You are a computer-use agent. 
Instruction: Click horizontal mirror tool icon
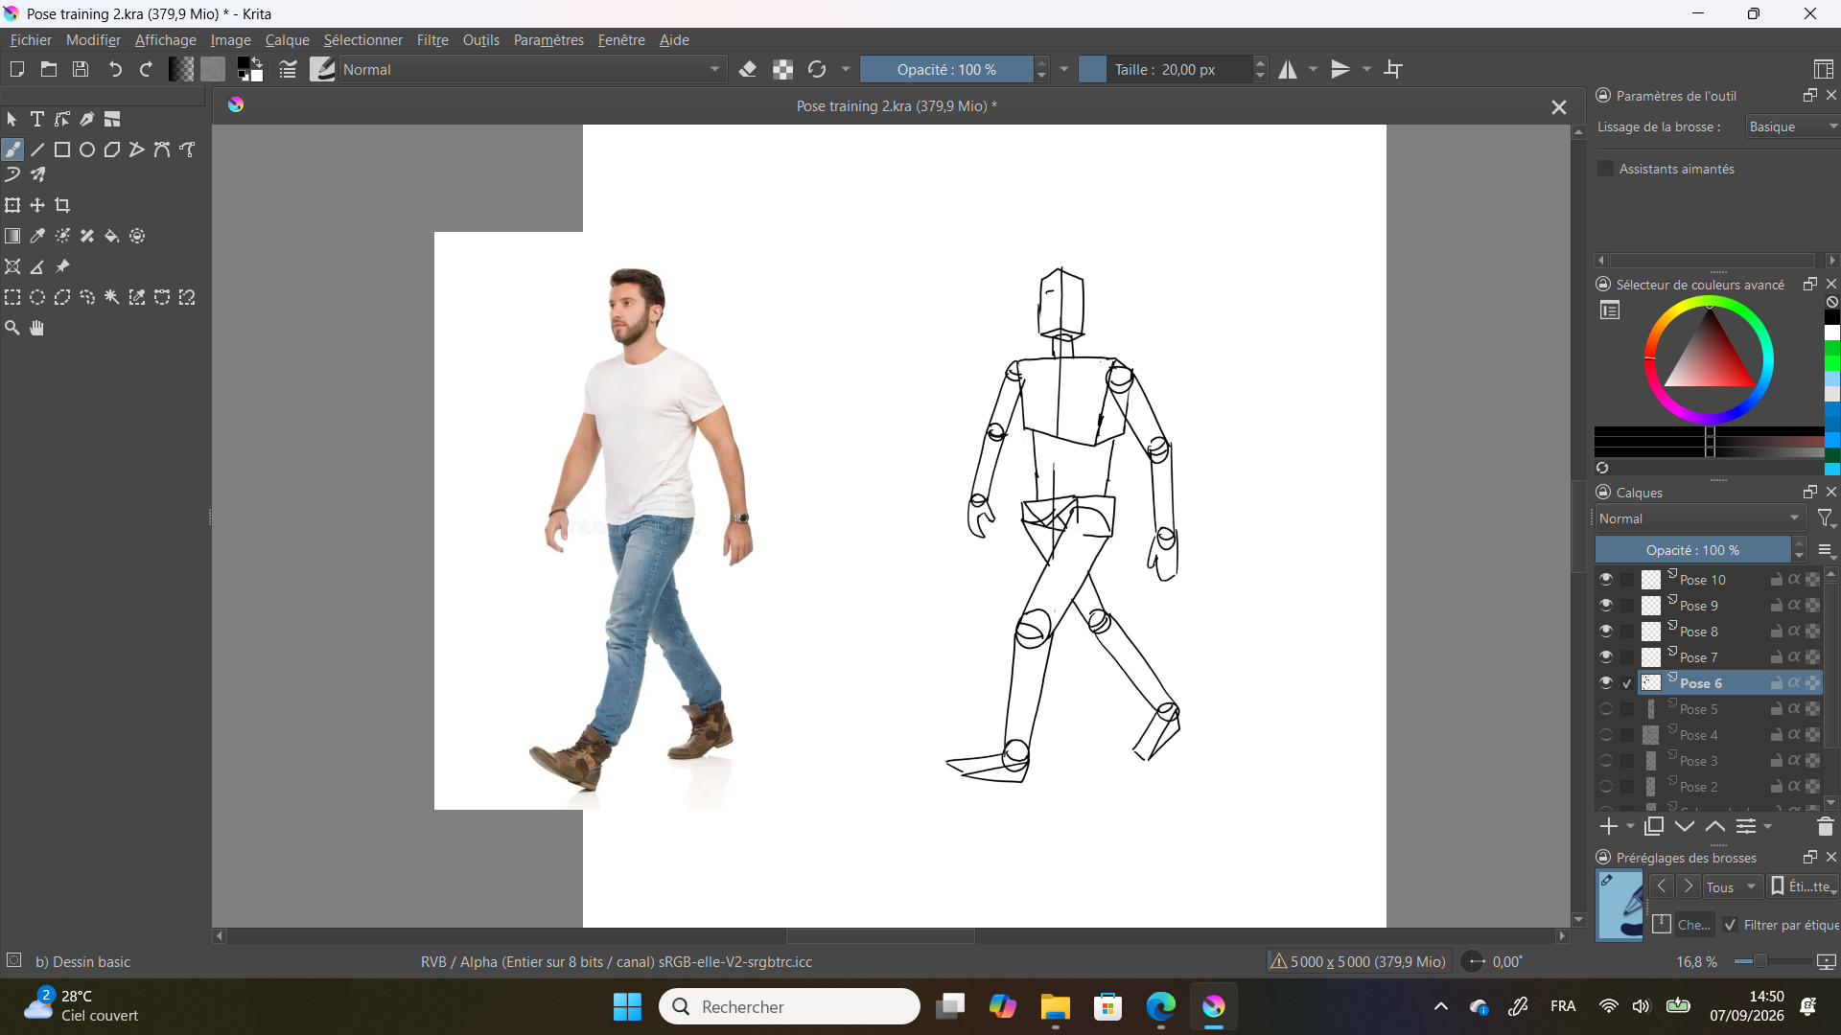[x=1288, y=69]
